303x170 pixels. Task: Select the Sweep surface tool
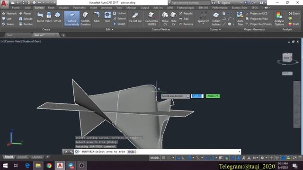pyautogui.click(x=8, y=24)
